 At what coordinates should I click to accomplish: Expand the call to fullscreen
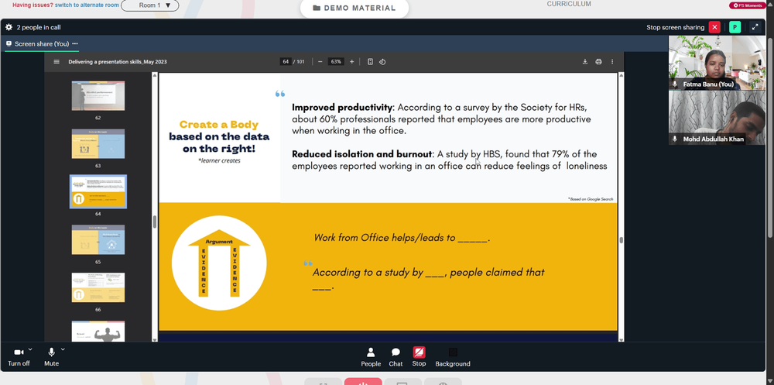click(x=755, y=27)
